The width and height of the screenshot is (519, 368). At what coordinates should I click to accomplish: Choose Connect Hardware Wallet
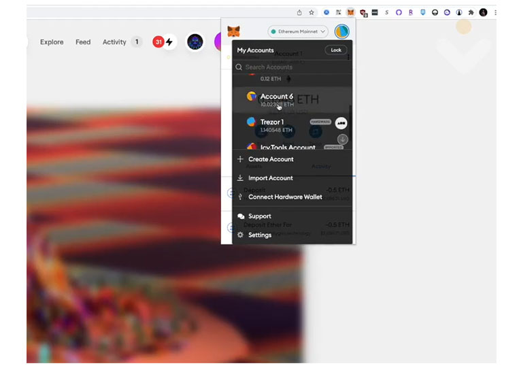[x=292, y=197]
